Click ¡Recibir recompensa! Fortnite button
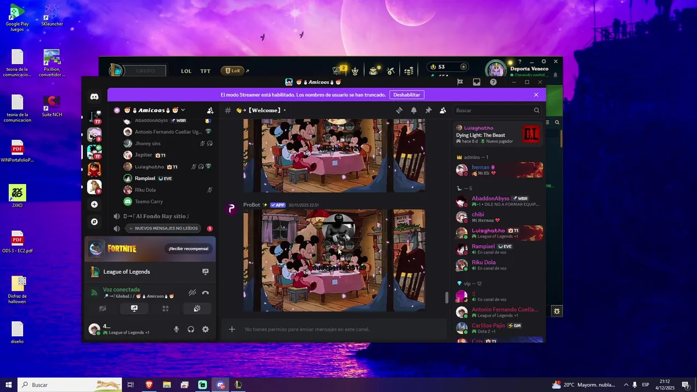697x392 pixels. point(188,249)
